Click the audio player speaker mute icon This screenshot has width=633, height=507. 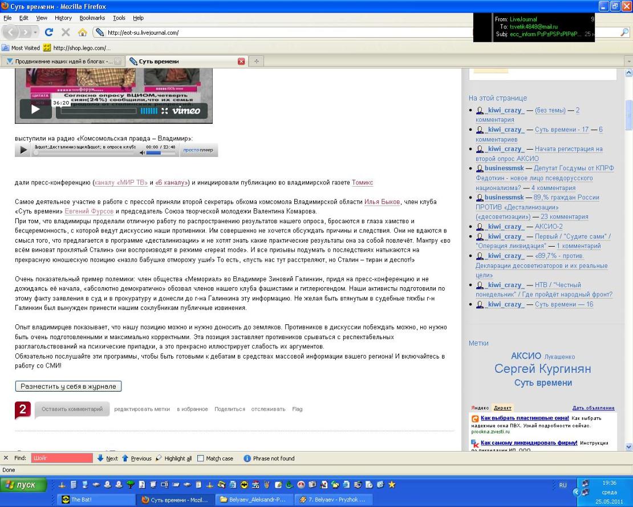[141, 153]
